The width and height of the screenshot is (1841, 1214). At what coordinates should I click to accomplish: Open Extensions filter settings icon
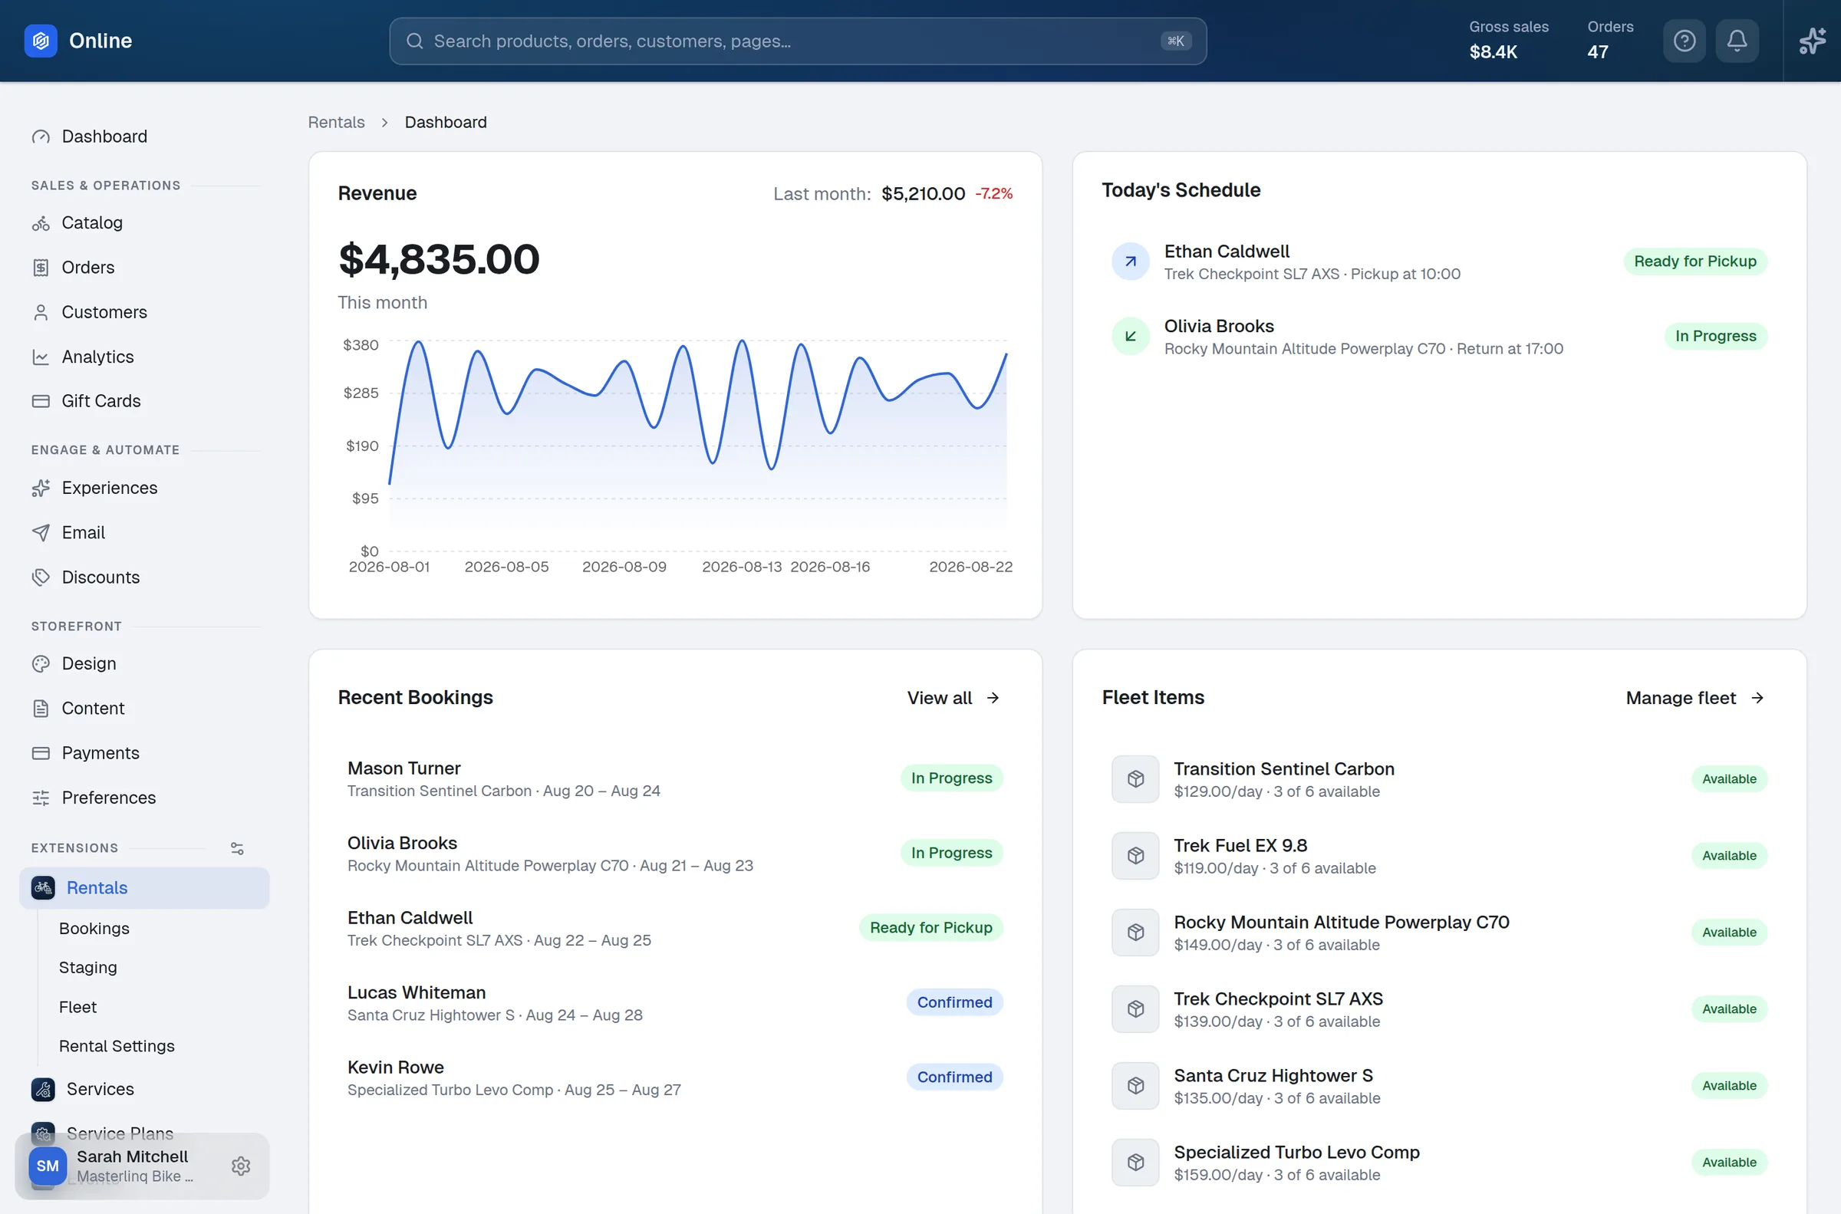[x=238, y=848]
